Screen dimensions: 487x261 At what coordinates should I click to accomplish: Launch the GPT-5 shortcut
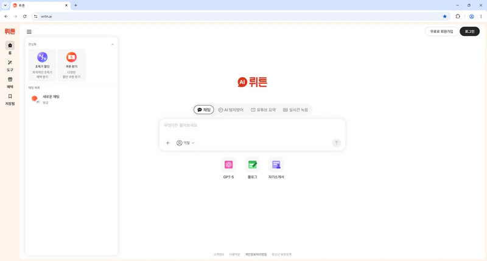tap(229, 168)
